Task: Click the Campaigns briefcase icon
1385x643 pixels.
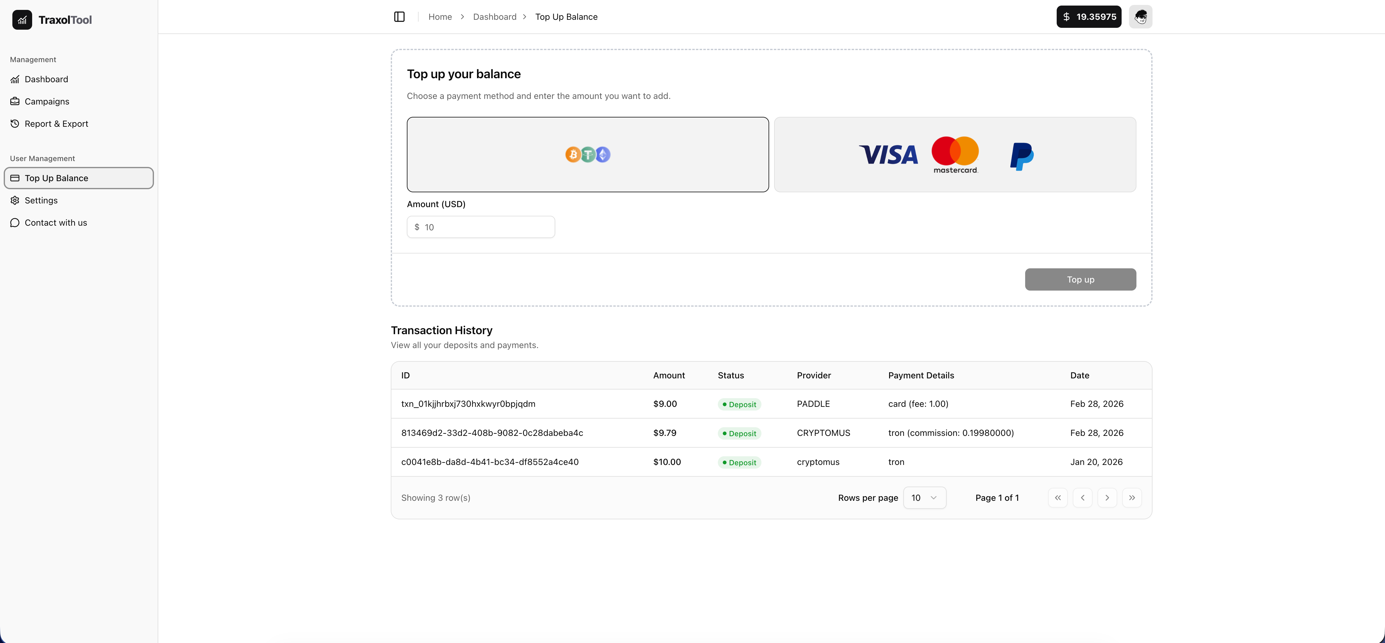Action: point(15,102)
